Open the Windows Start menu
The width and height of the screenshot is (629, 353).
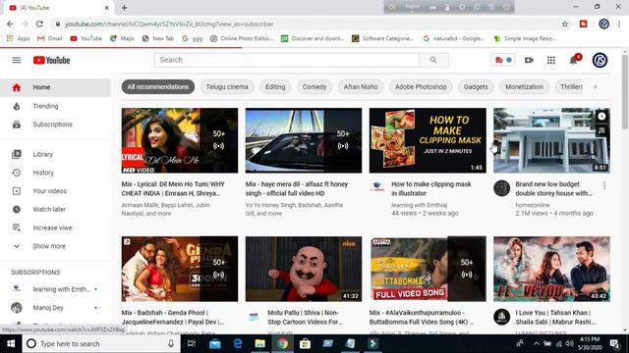[11, 344]
